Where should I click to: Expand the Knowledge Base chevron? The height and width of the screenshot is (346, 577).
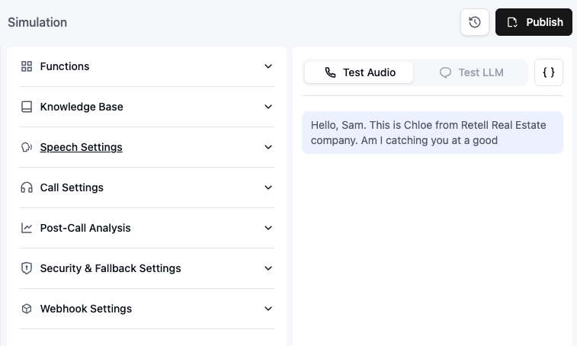268,107
